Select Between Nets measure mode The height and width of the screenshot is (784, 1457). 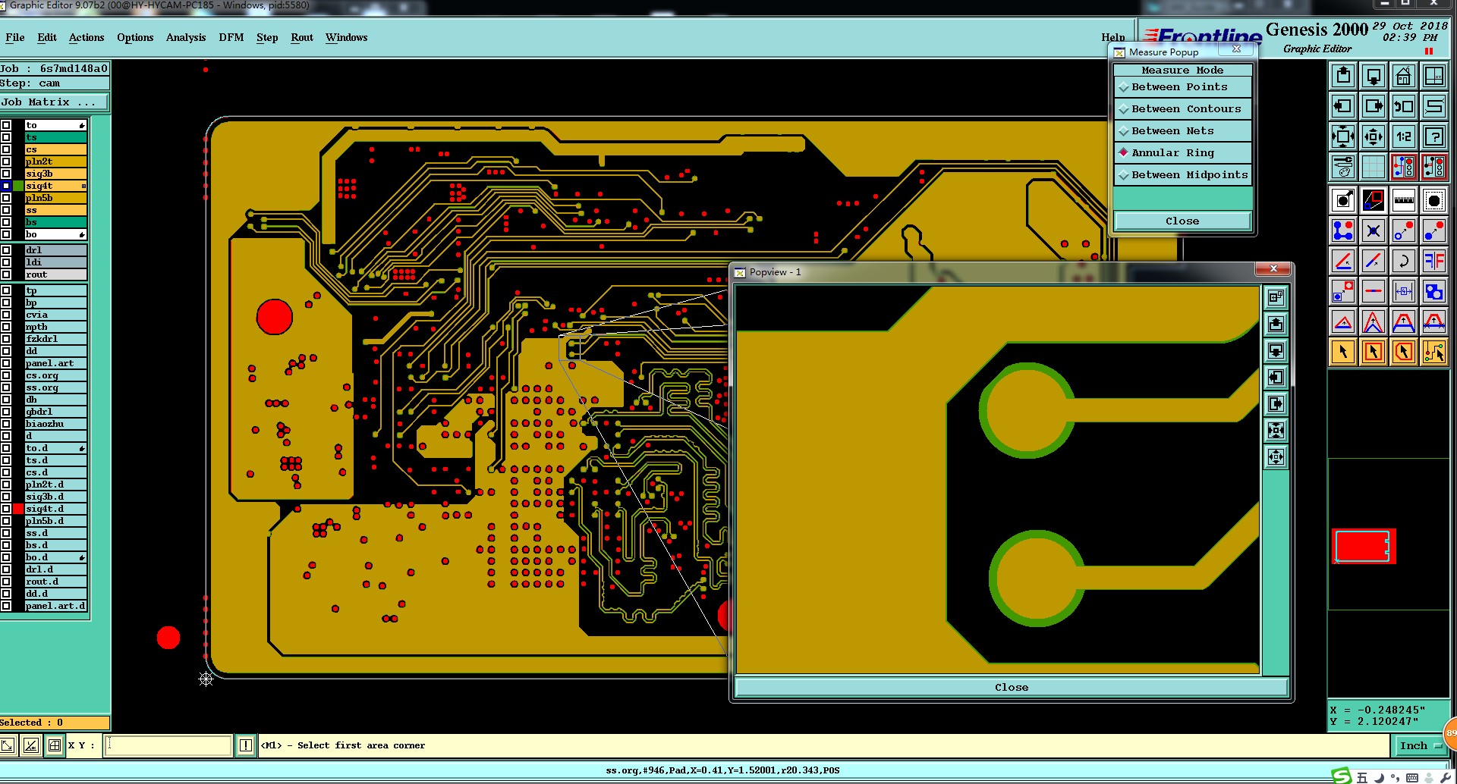click(1182, 131)
